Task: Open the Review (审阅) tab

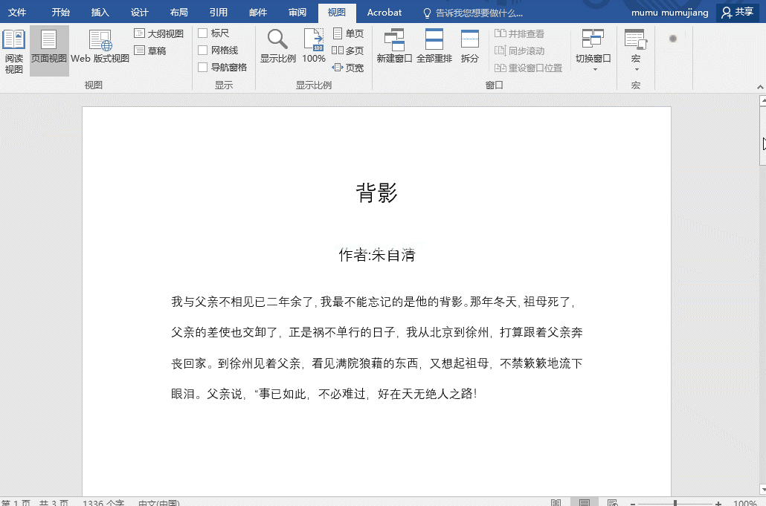Action: click(297, 12)
